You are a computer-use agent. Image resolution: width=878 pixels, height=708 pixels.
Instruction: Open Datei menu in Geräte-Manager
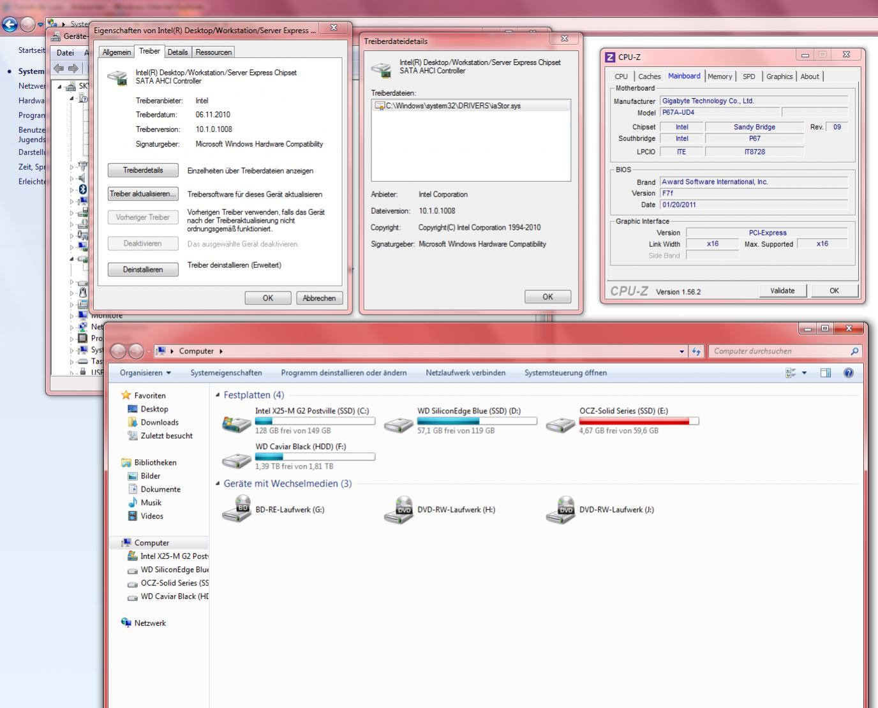(x=65, y=53)
